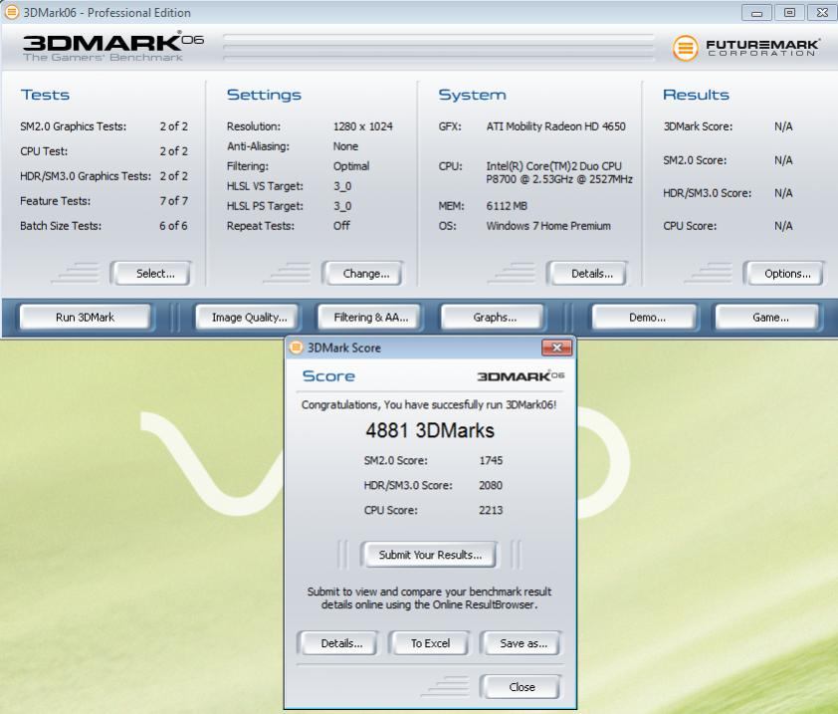
Task: Close the 3DMark Score dialog with X
Action: pyautogui.click(x=557, y=348)
